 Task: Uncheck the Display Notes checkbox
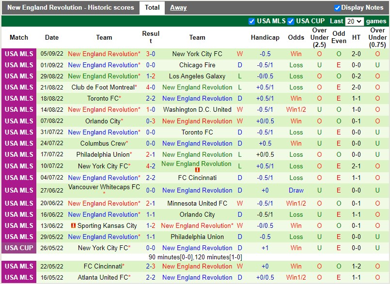337,8
